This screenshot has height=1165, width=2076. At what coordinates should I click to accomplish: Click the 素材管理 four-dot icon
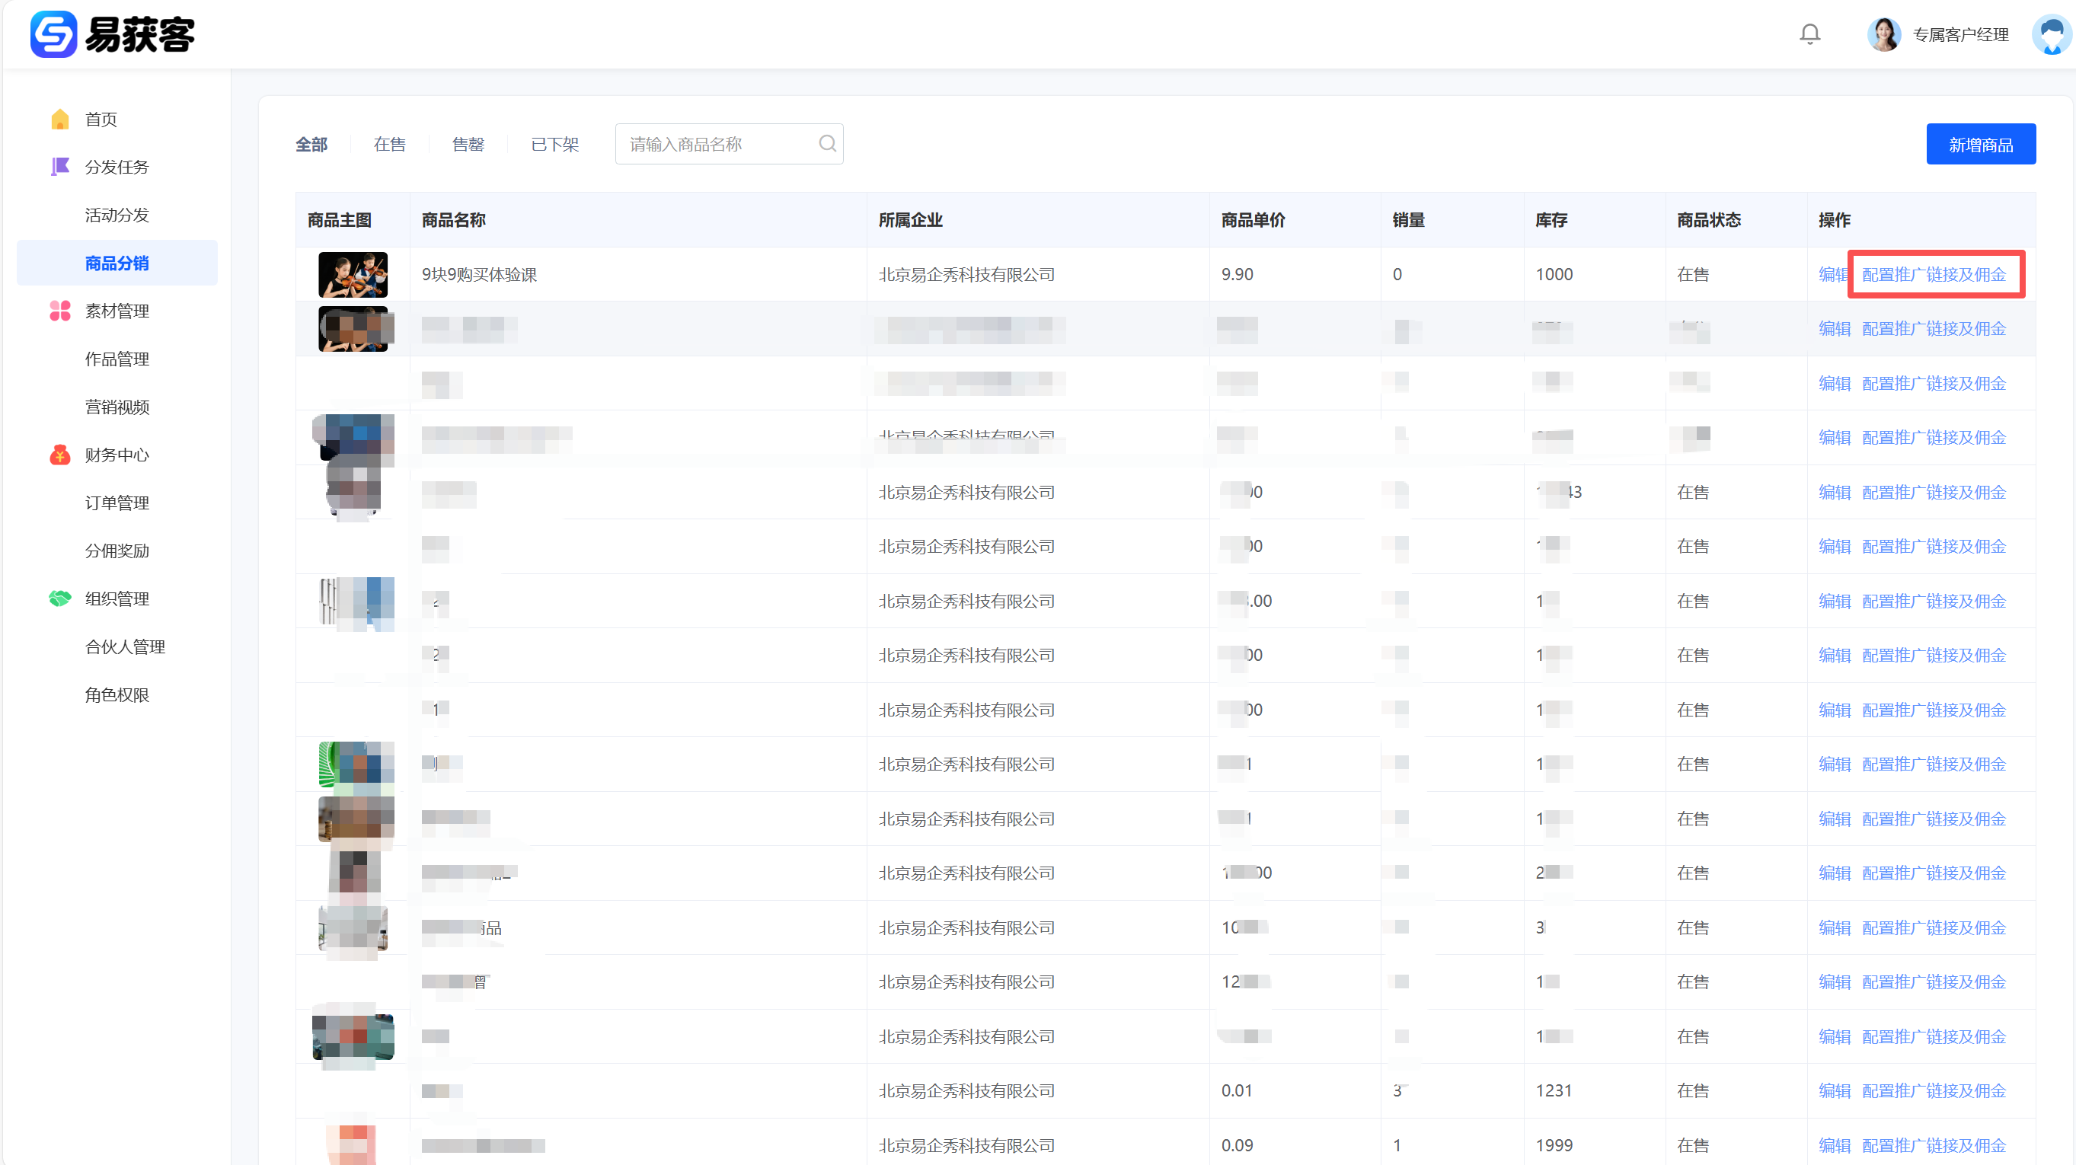(59, 311)
